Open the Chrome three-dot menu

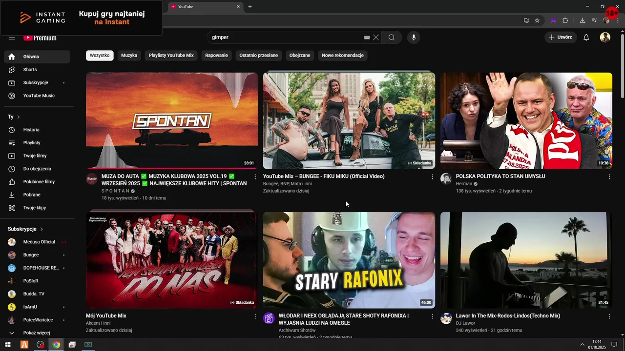tap(617, 20)
